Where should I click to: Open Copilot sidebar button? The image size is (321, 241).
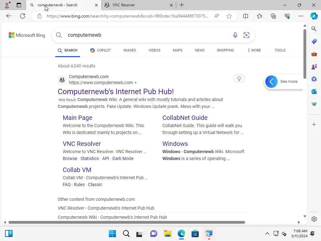[x=314, y=16]
